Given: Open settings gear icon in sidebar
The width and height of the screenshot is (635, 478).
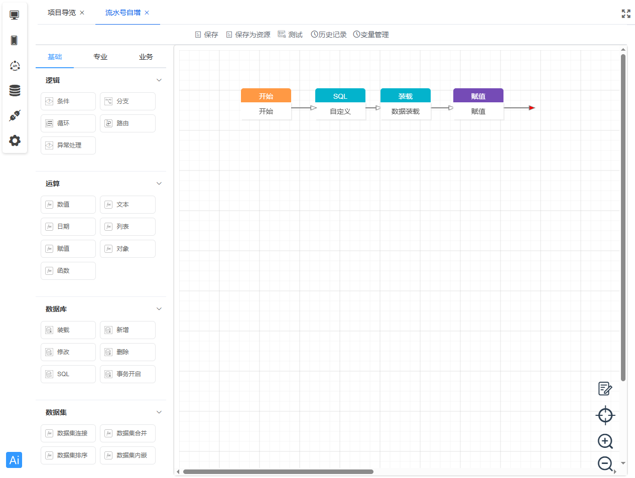Looking at the screenshot, I should coord(15,140).
